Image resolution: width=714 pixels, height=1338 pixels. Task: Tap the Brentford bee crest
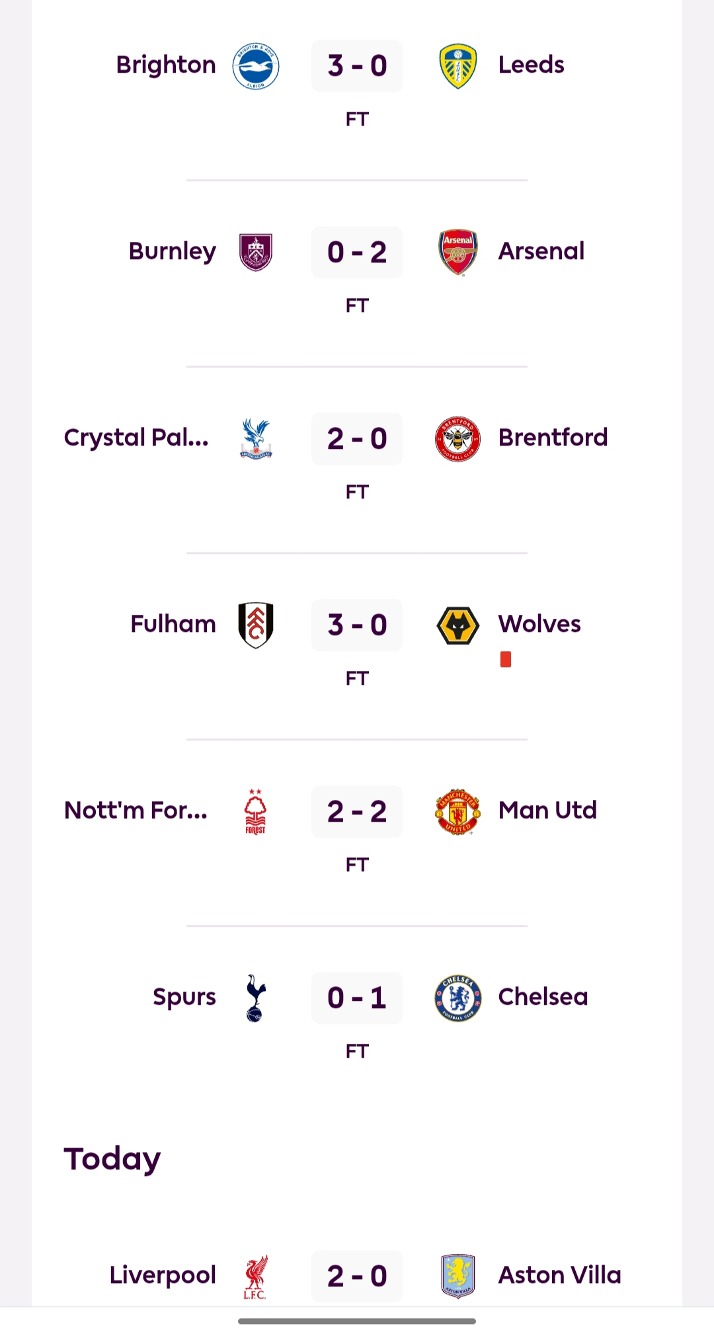[457, 438]
